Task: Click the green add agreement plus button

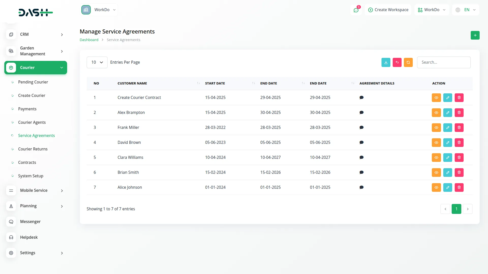Action: click(475, 35)
